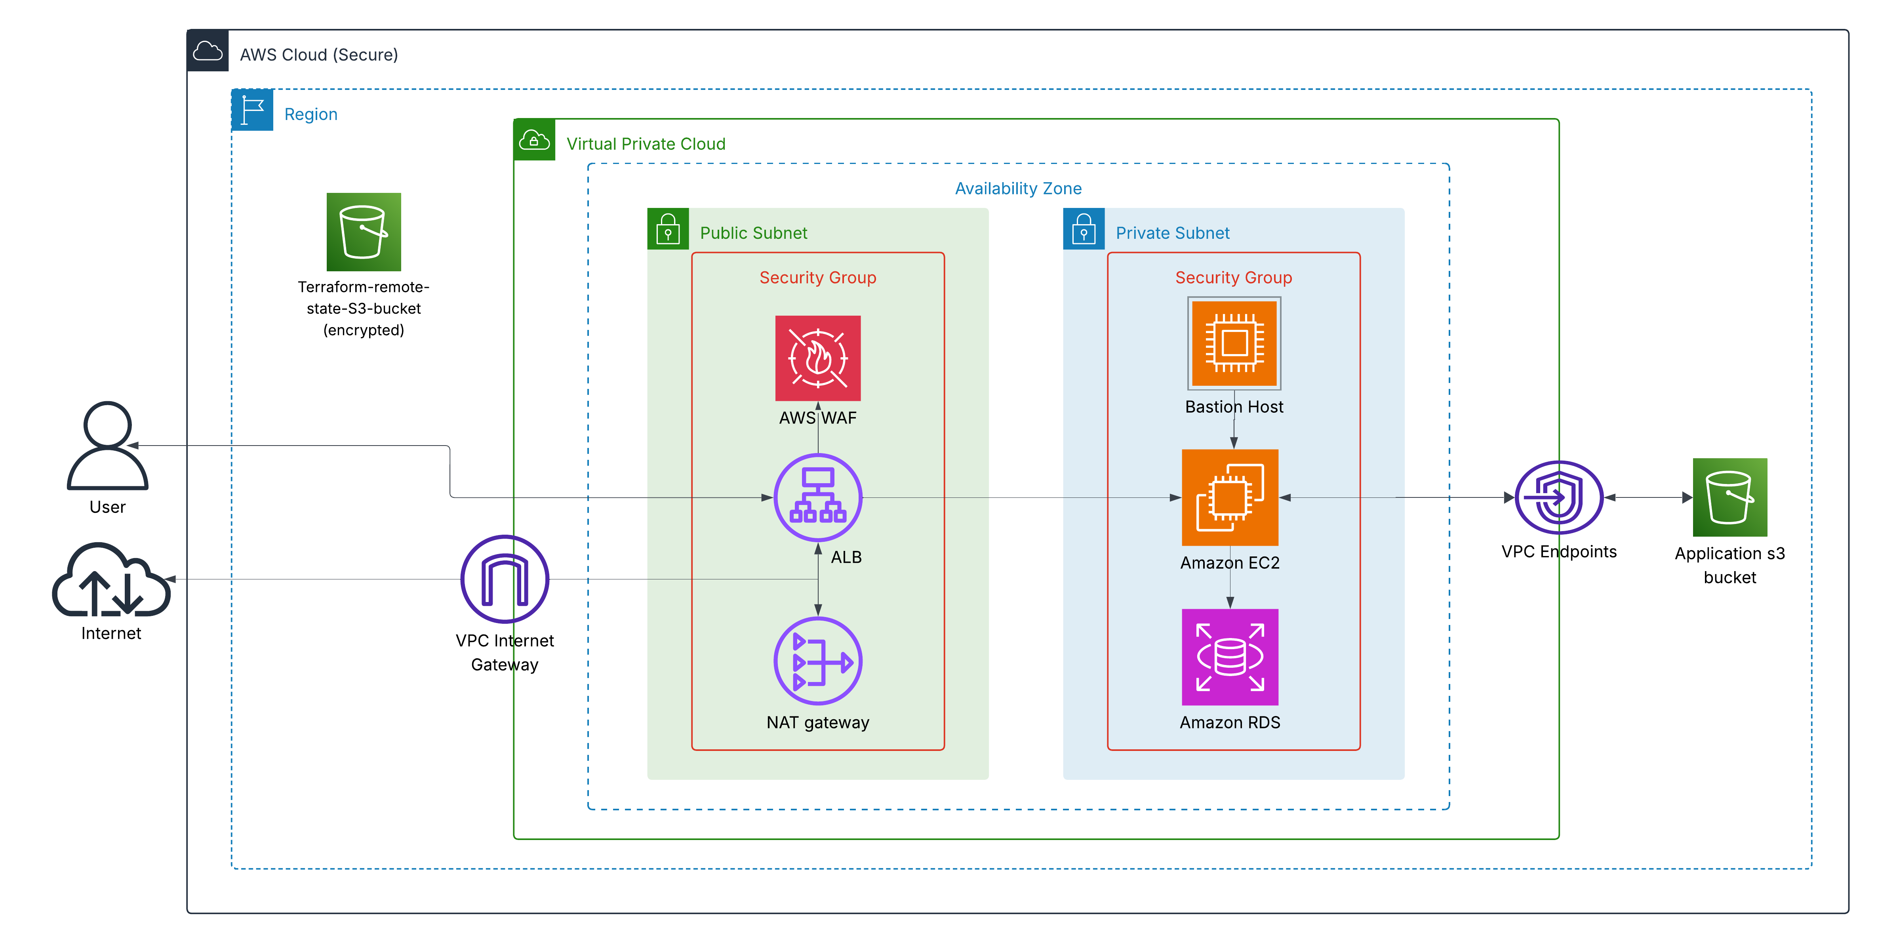Select the Internet cloud icon
This screenshot has height=943, width=1878.
[111, 581]
